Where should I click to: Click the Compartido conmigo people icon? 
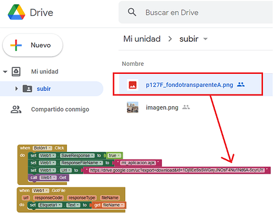[x=16, y=109]
